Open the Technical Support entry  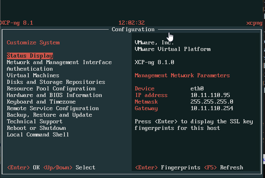click(34, 122)
